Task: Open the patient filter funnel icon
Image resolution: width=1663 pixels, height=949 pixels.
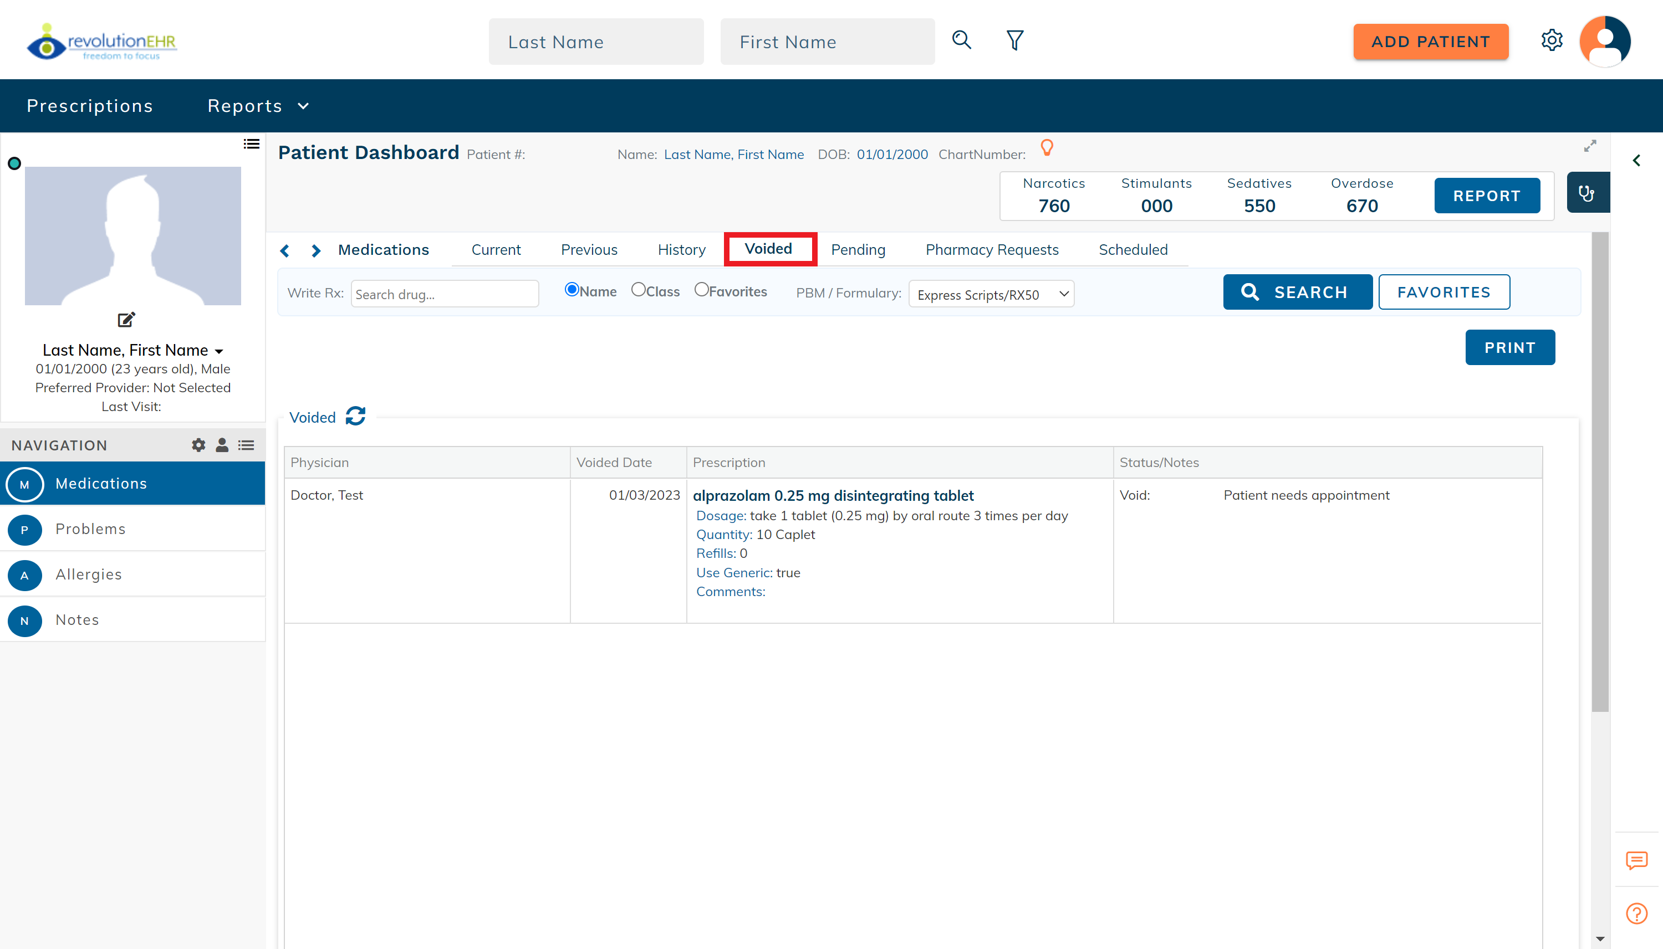Action: 1014,40
